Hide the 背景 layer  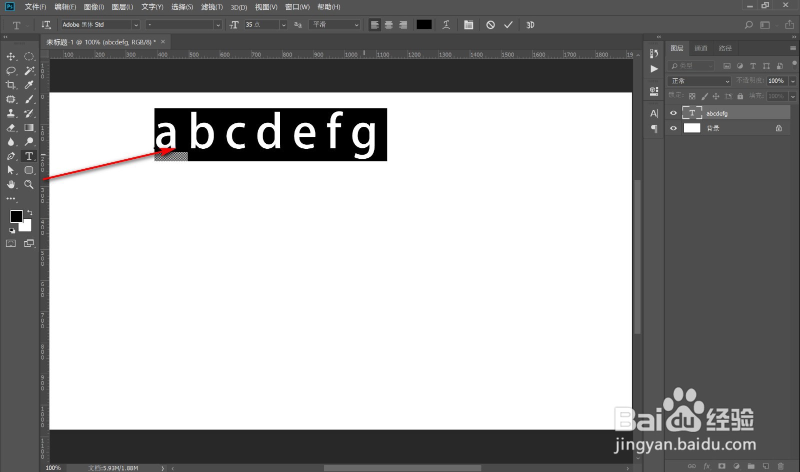(673, 128)
